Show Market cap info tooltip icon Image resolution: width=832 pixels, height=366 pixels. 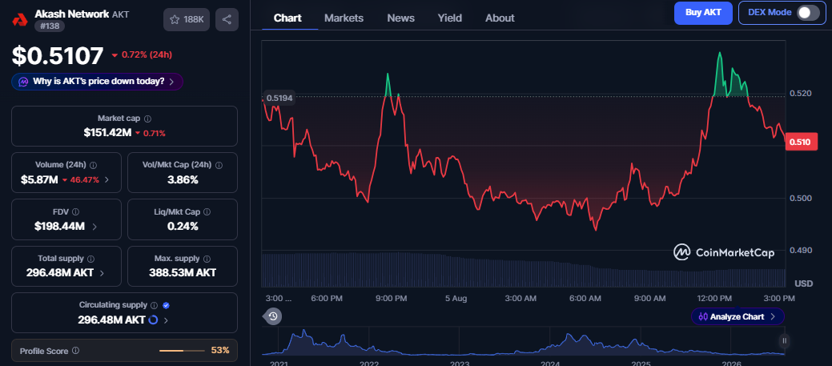147,119
